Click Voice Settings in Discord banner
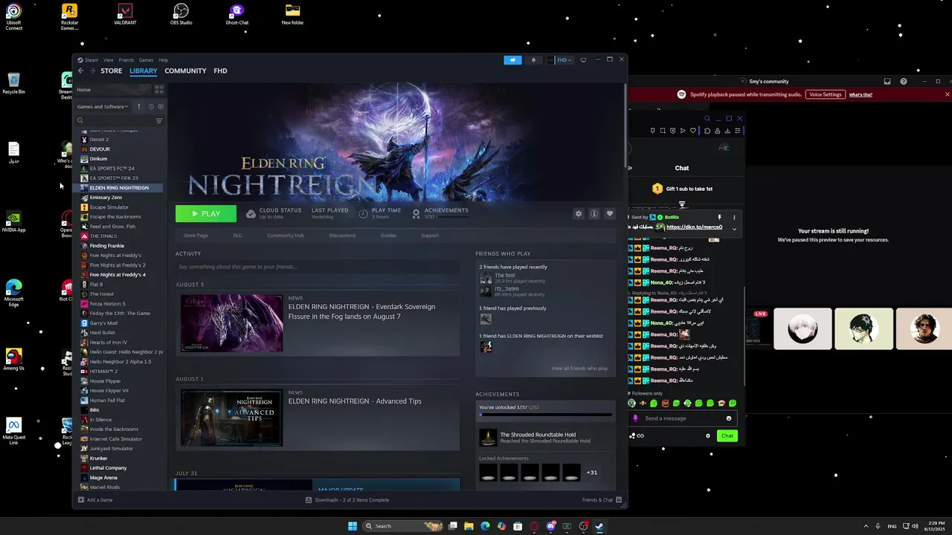952x535 pixels. click(826, 94)
